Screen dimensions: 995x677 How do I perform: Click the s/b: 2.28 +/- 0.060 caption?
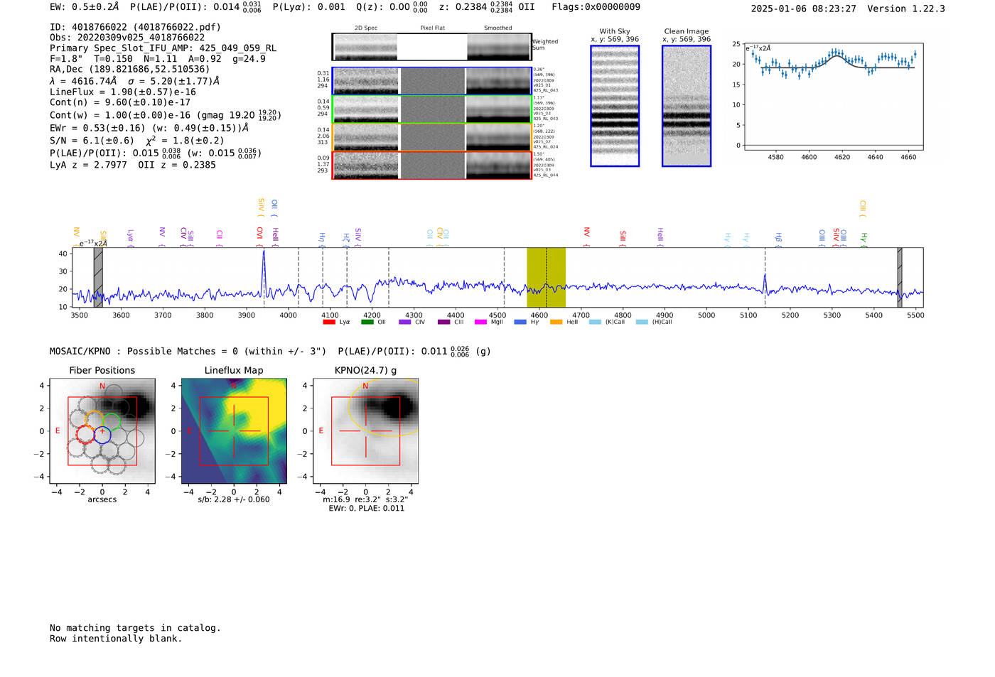[x=234, y=499]
